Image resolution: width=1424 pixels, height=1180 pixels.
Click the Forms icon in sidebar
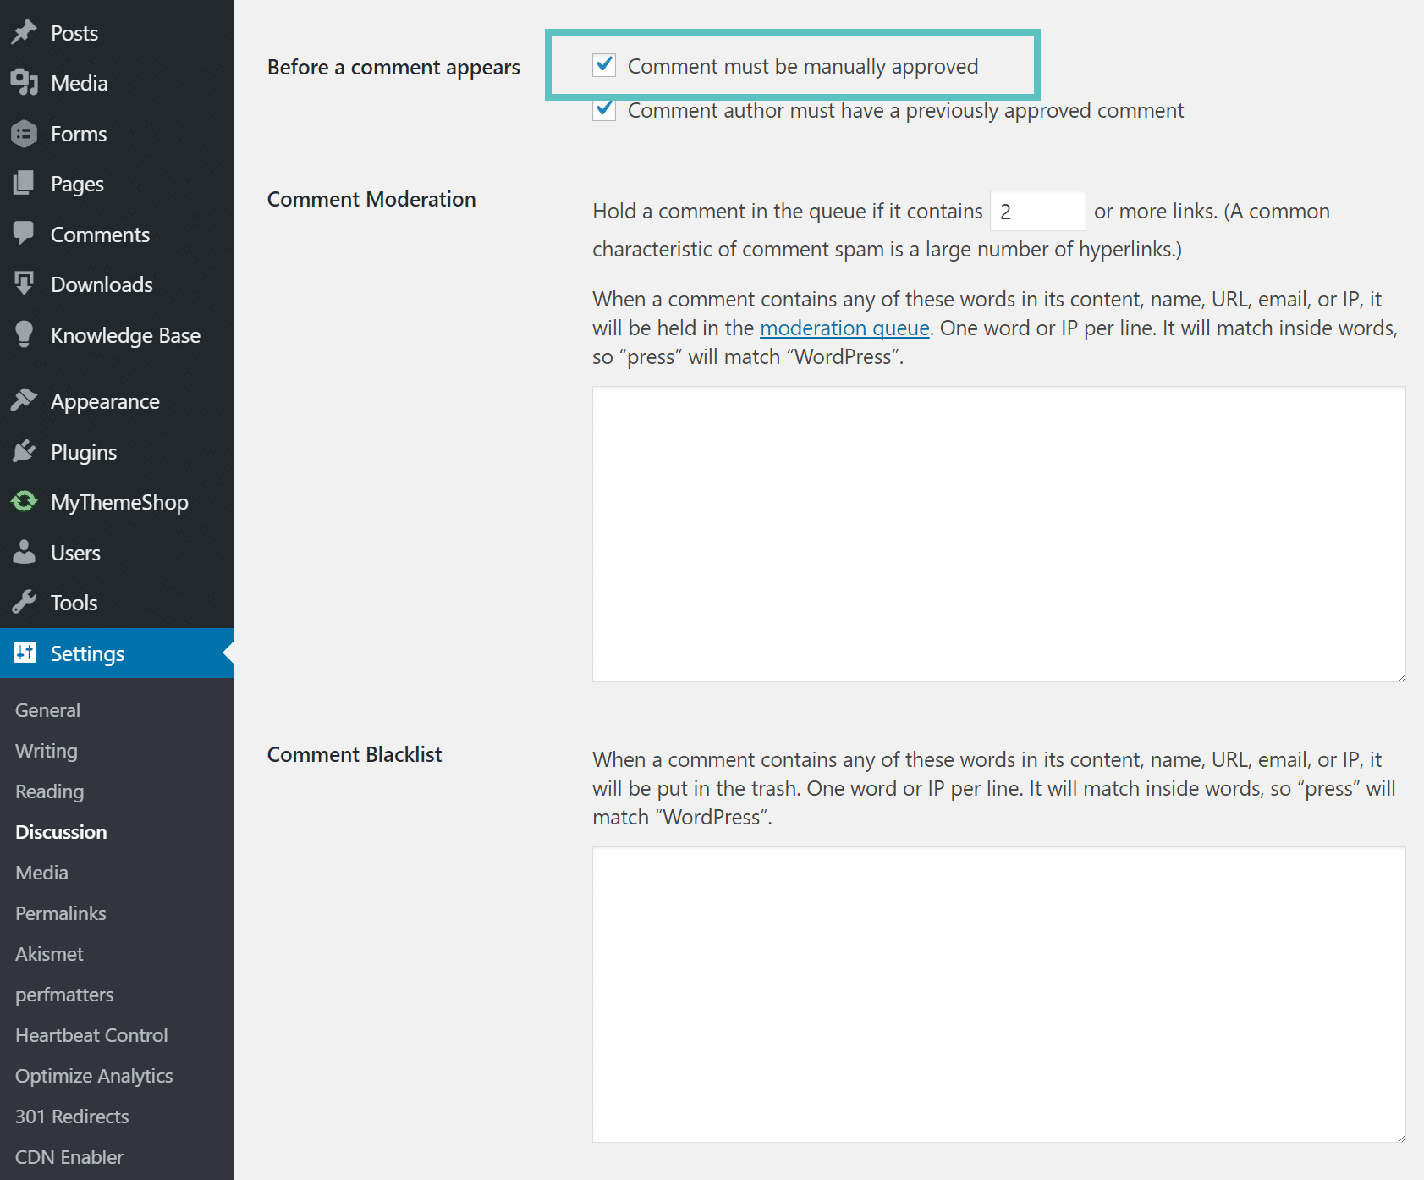pyautogui.click(x=24, y=133)
